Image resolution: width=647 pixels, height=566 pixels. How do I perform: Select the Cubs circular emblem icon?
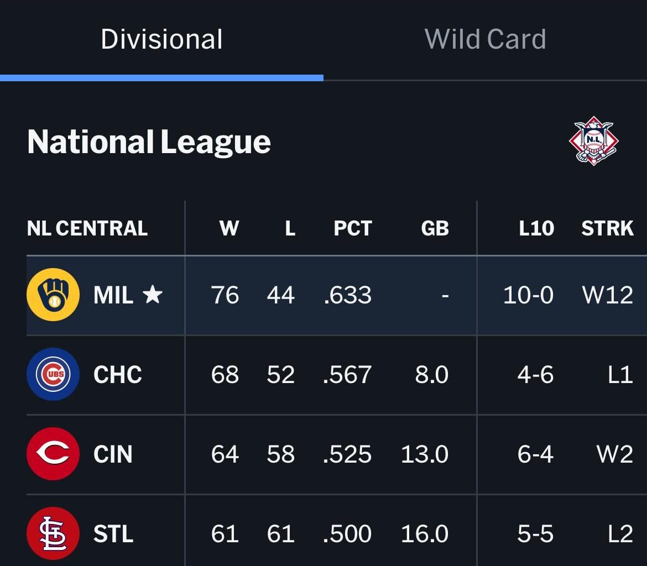pyautogui.click(x=53, y=375)
